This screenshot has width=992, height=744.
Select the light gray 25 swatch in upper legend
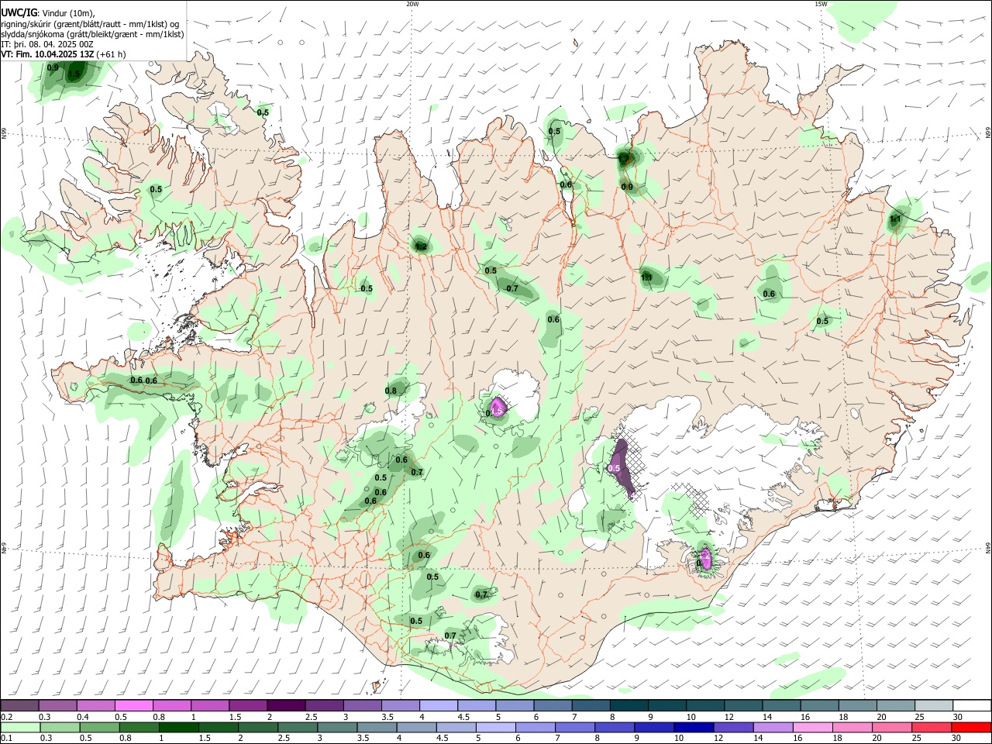tap(935, 706)
